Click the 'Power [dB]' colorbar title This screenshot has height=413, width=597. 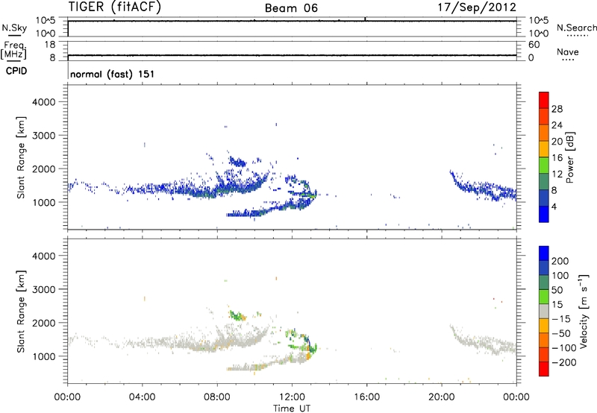569,157
